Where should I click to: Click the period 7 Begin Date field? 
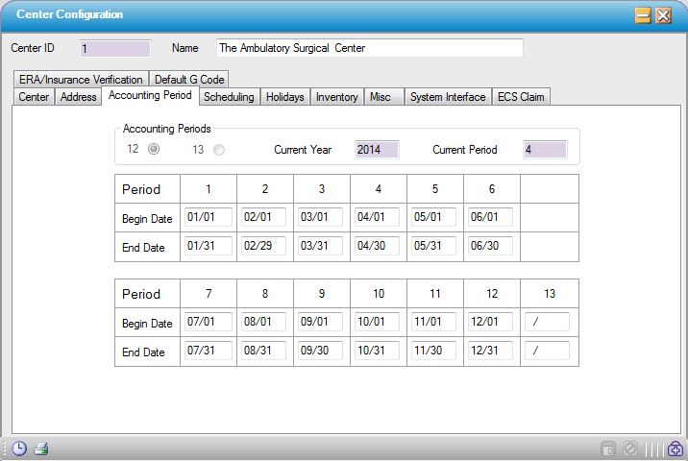click(208, 323)
